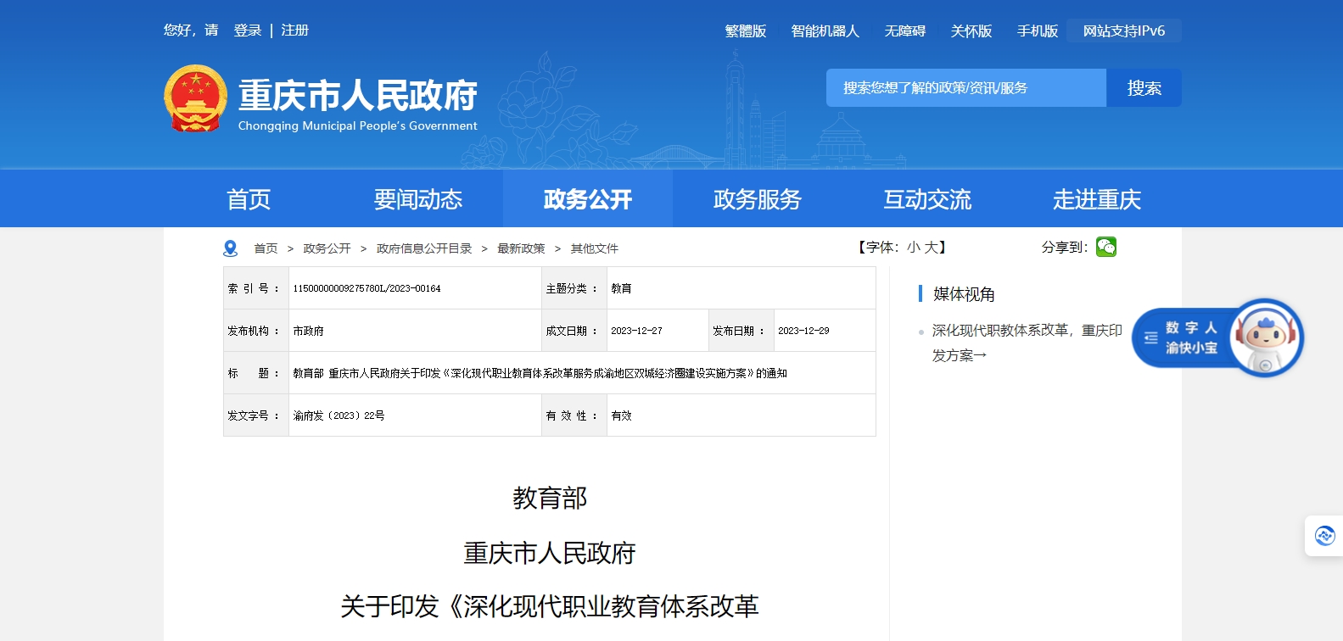Screen dimensions: 1343x641
Task: Open 智能机器人 from the top bar
Action: click(x=825, y=31)
